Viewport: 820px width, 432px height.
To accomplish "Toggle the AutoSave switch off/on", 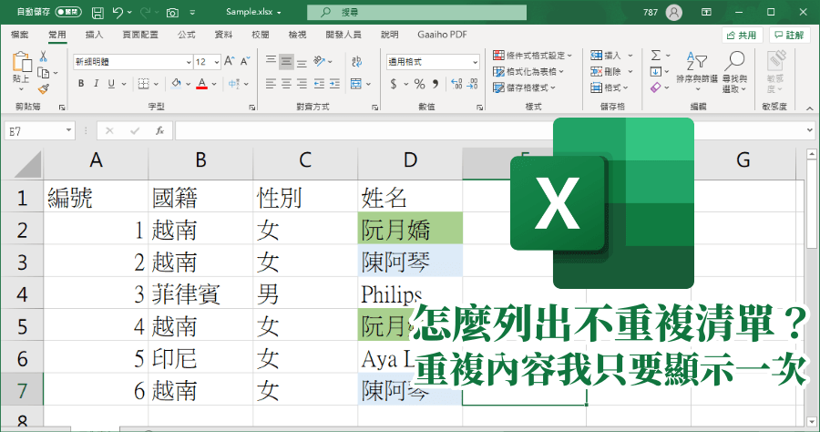I will point(68,12).
